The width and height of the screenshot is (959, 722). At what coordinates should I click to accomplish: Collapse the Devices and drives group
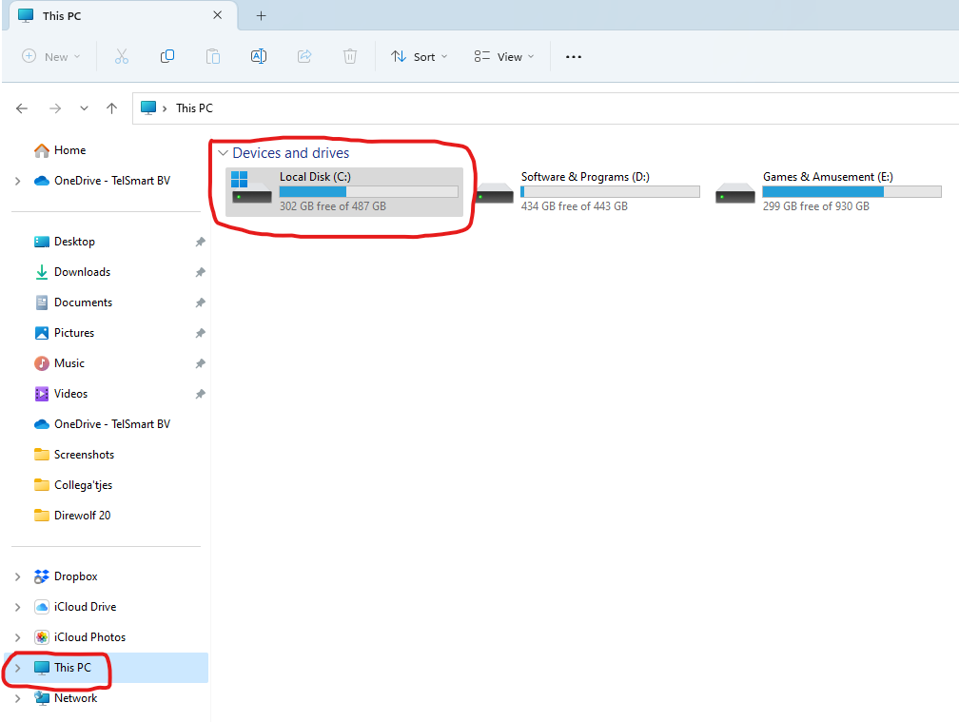click(223, 153)
